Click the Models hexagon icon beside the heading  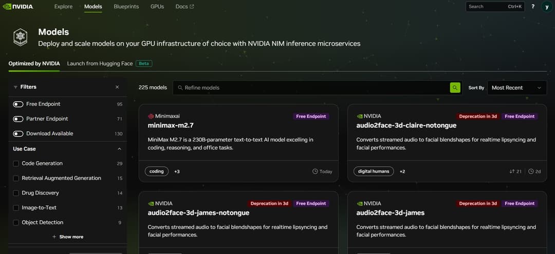coord(20,37)
